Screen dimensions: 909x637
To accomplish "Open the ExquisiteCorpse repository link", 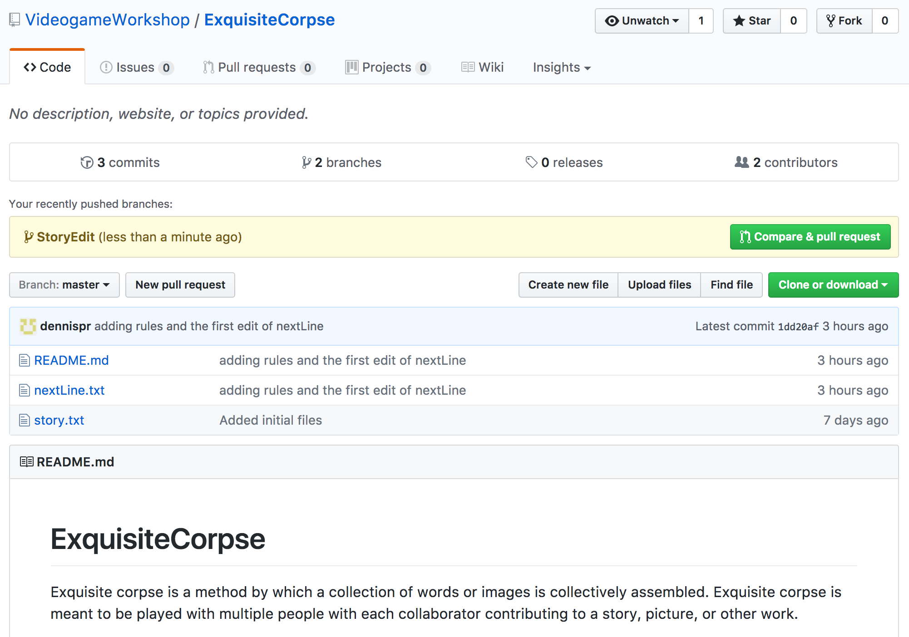I will point(269,20).
